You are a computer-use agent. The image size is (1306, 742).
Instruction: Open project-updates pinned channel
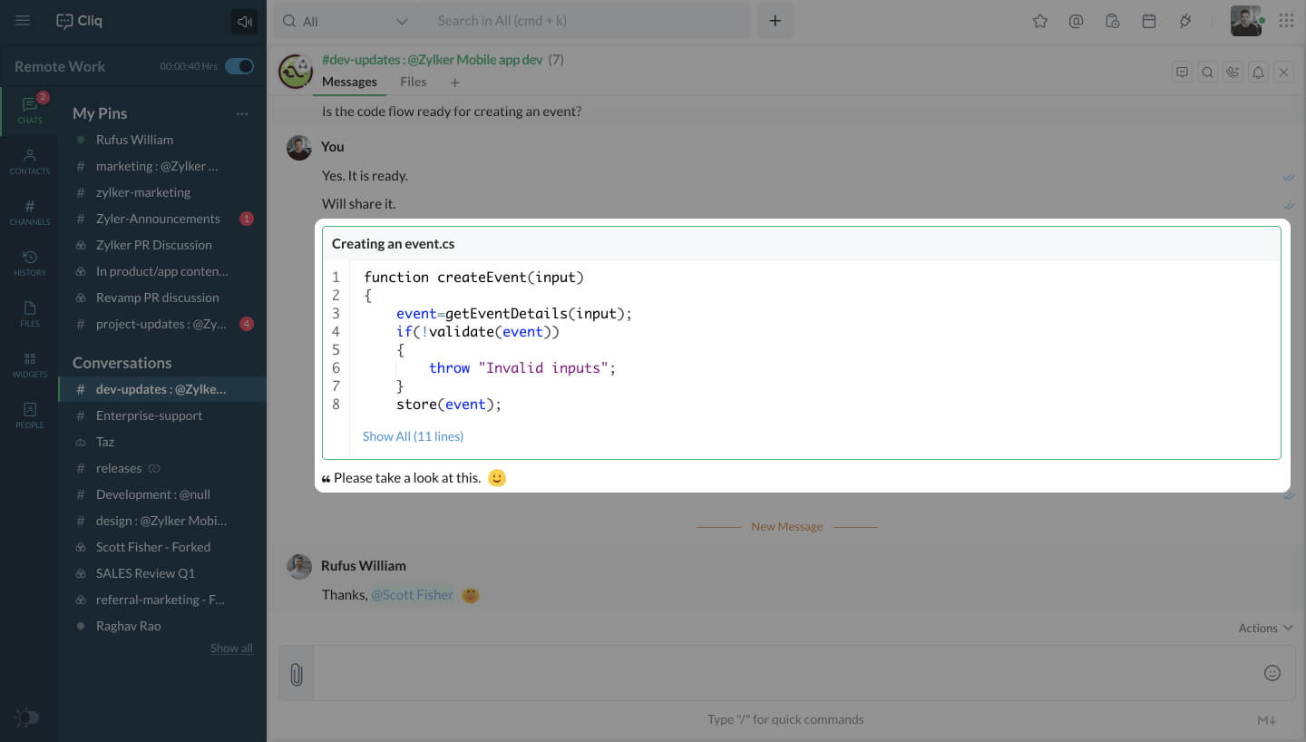[x=162, y=324]
